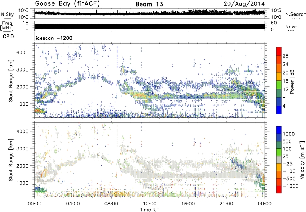The height and width of the screenshot is (212, 306).
Task: Click the '3000' tick on the velocity panel
Action: tap(22, 148)
